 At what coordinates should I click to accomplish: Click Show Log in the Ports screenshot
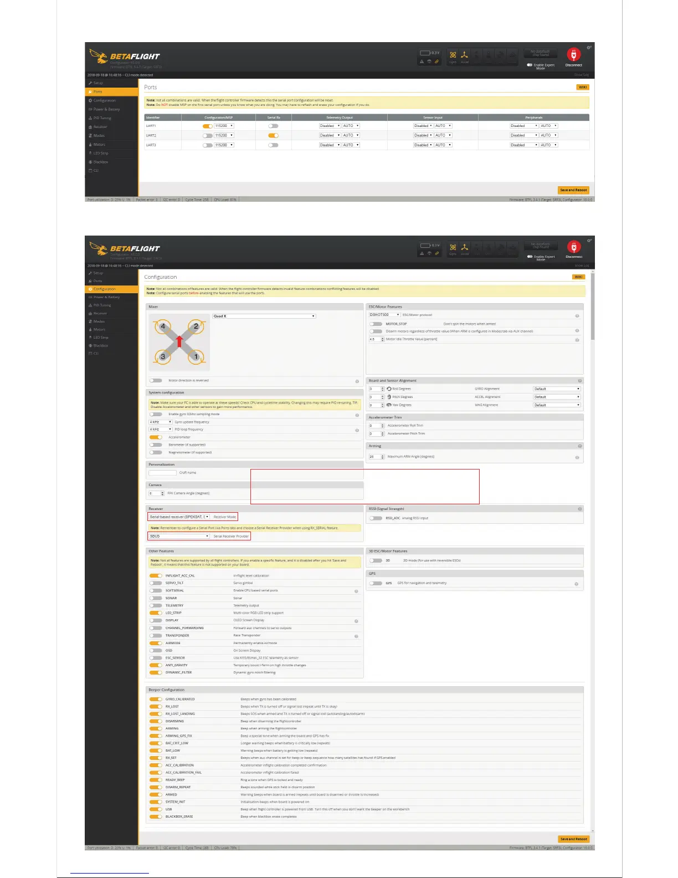[x=582, y=75]
